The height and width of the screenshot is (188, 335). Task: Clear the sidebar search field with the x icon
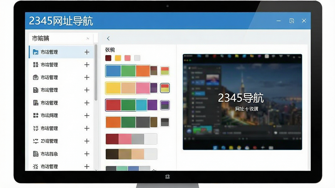88,39
